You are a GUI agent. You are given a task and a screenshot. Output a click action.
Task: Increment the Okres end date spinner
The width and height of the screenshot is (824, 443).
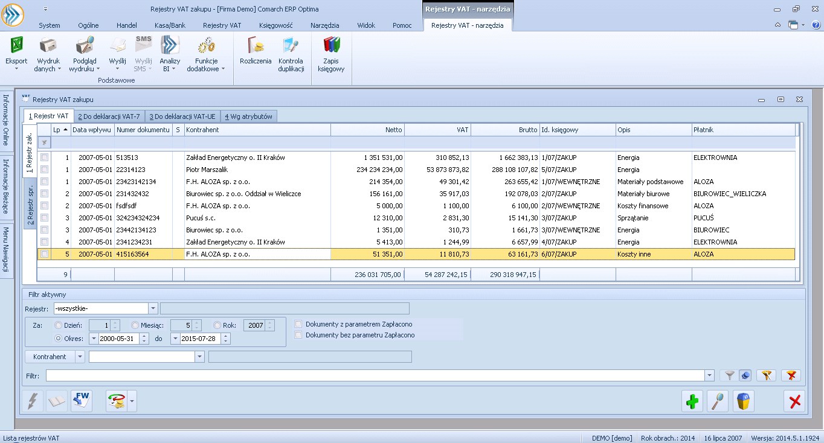point(226,336)
